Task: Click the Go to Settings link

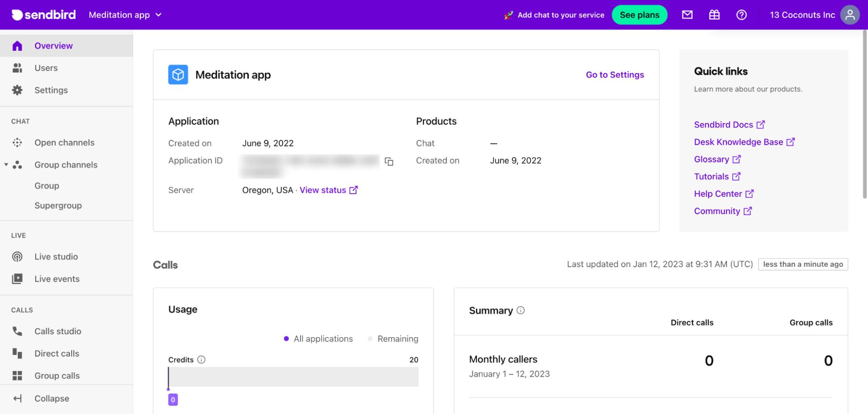Action: (x=615, y=75)
